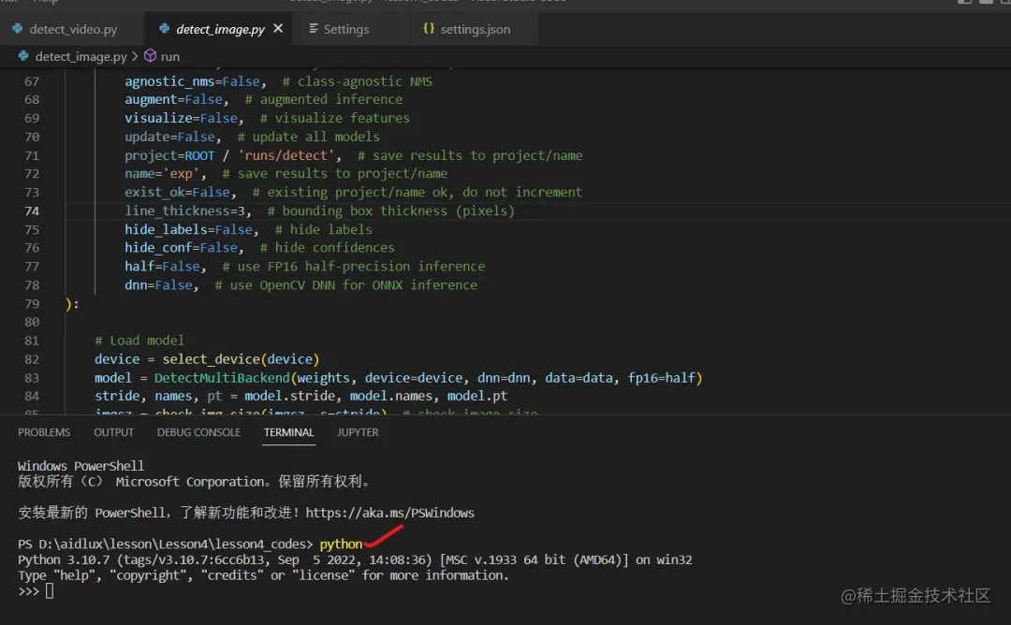Image resolution: width=1011 pixels, height=625 pixels.
Task: Click line number 74 in the gutter
Action: point(32,211)
